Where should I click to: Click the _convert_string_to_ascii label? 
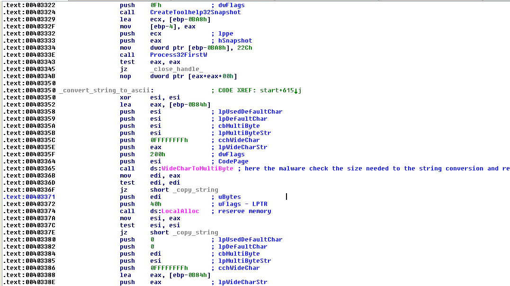(106, 90)
